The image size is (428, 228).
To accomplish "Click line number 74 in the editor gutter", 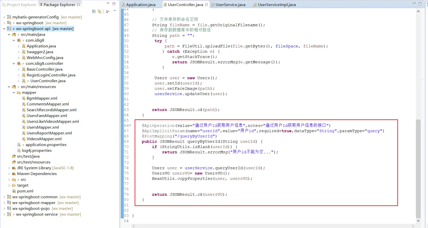I will point(126,168).
